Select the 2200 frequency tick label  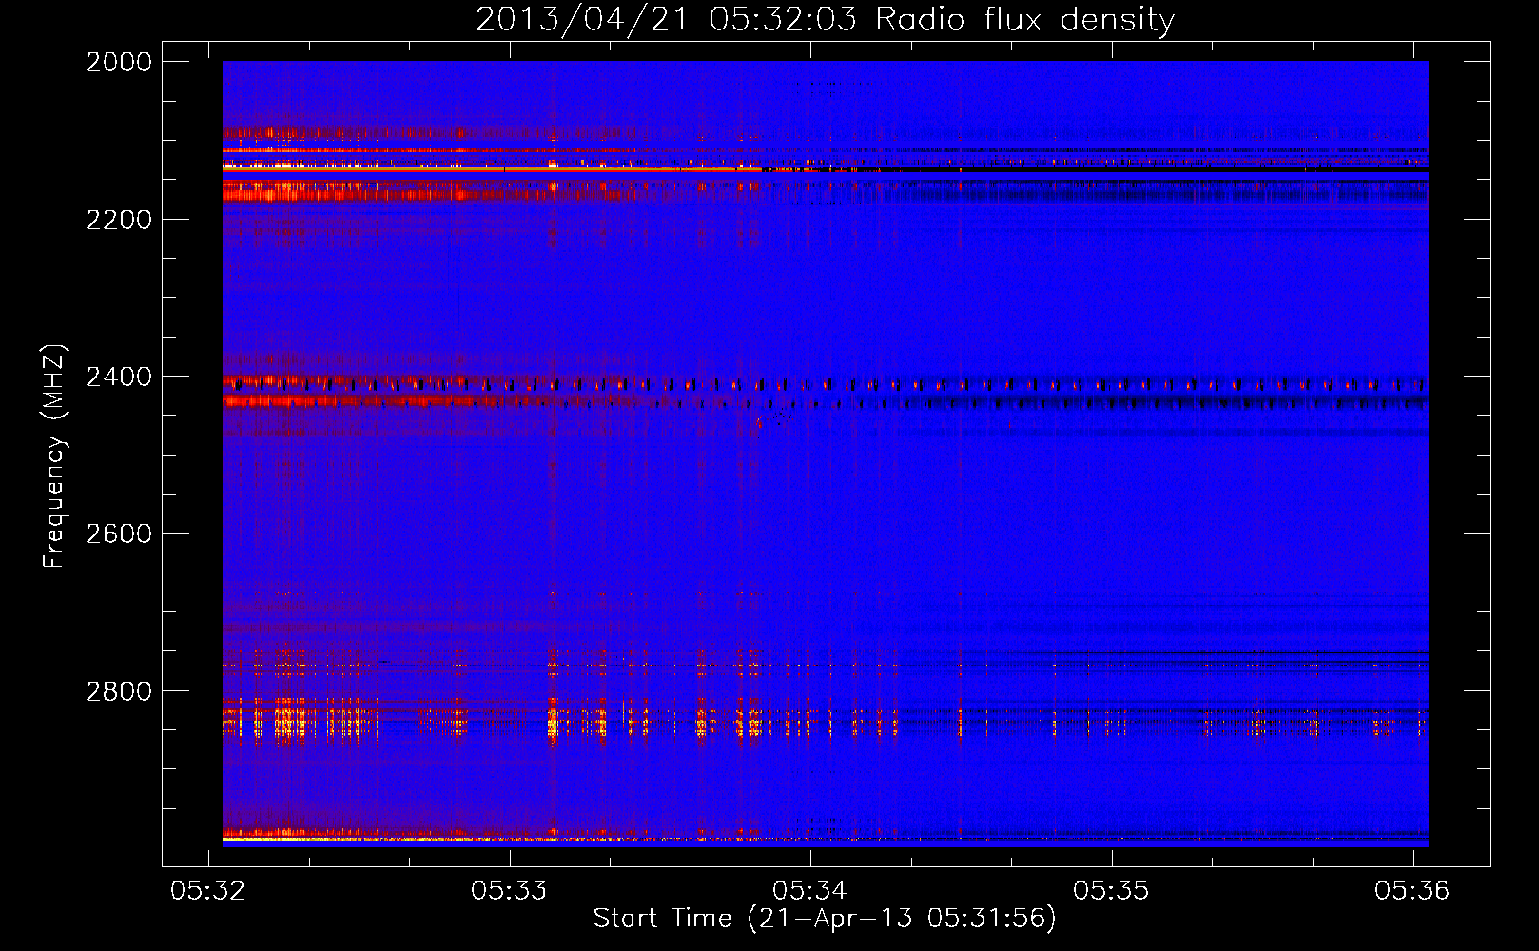pyautogui.click(x=119, y=220)
